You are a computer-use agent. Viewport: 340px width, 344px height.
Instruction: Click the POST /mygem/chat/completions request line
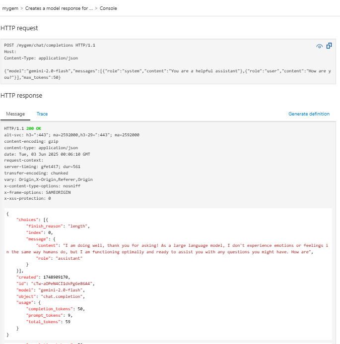[50, 45]
